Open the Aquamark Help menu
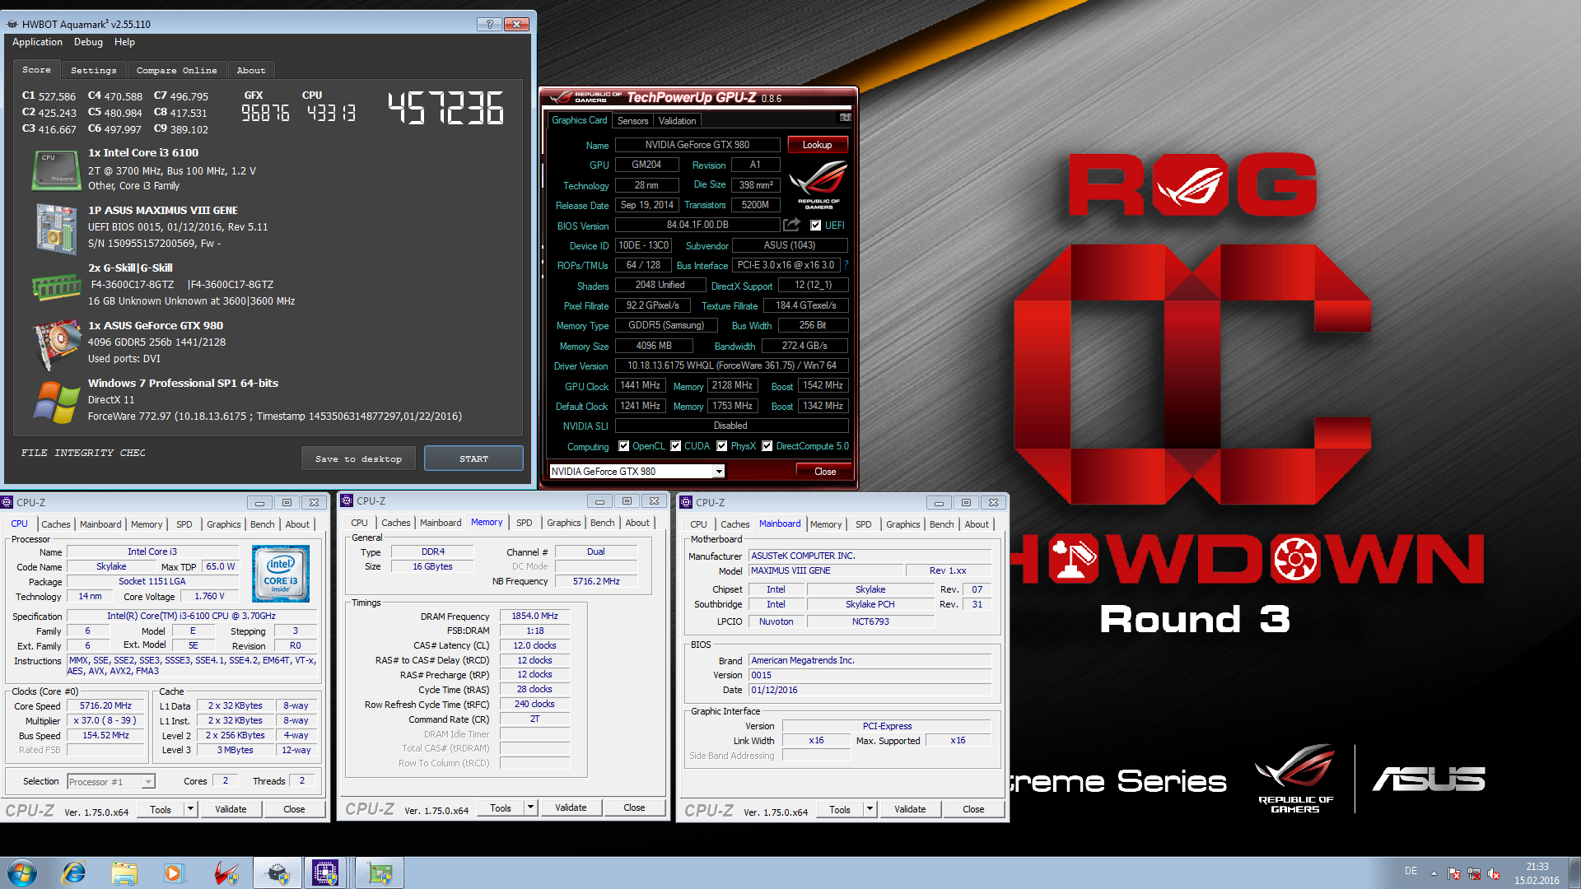The width and height of the screenshot is (1581, 889). pyautogui.click(x=124, y=42)
